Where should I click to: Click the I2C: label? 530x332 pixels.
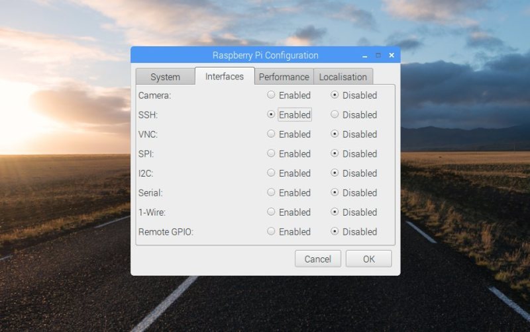(146, 174)
